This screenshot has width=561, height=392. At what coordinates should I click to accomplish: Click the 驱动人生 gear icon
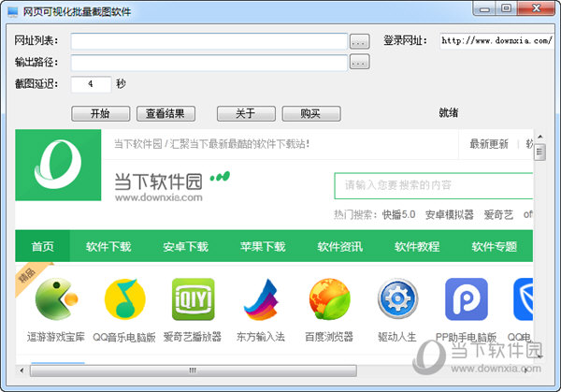[x=398, y=299]
